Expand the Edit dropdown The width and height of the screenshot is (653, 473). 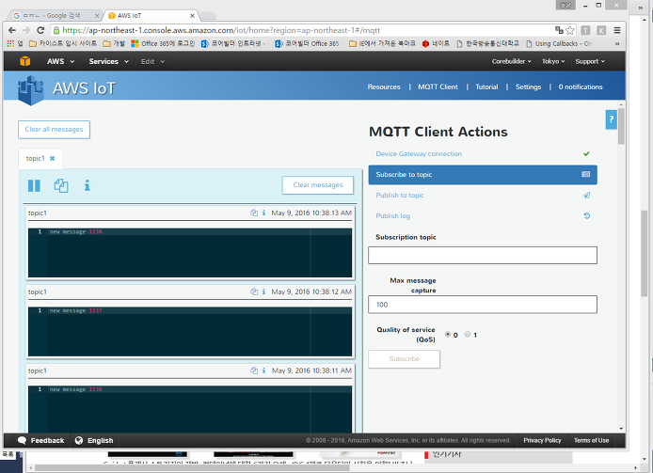(x=152, y=61)
